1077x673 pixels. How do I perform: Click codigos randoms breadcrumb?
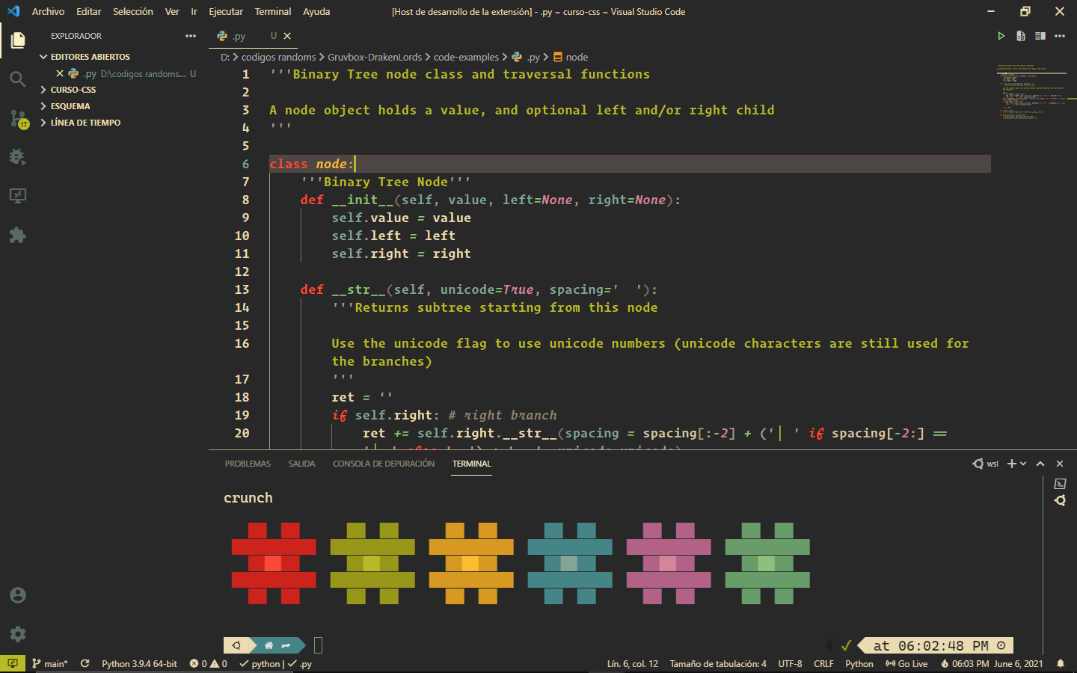(278, 57)
